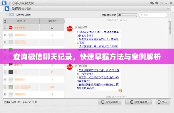Open link 3 about five kinds of cars

[x=98, y=86]
